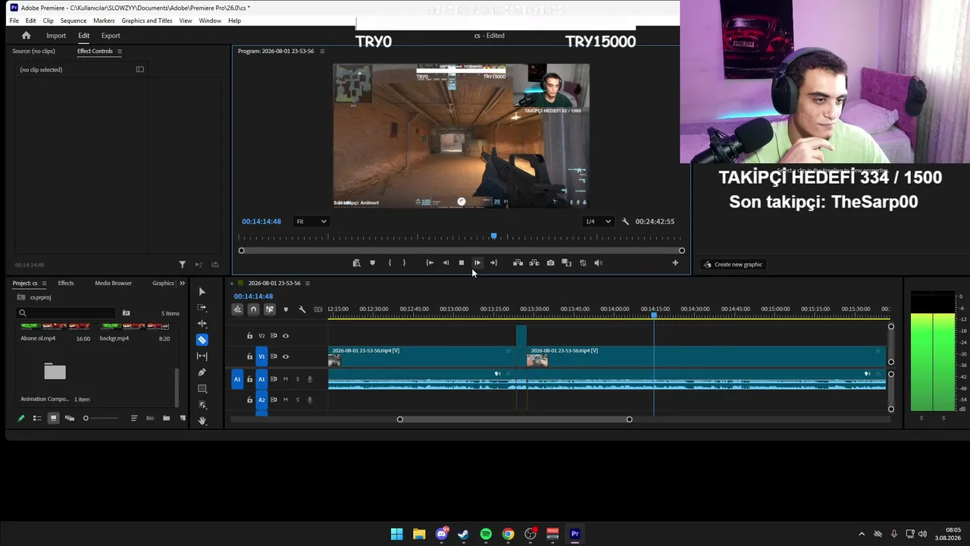Open the timeline sequence panel menu

pyautogui.click(x=307, y=284)
